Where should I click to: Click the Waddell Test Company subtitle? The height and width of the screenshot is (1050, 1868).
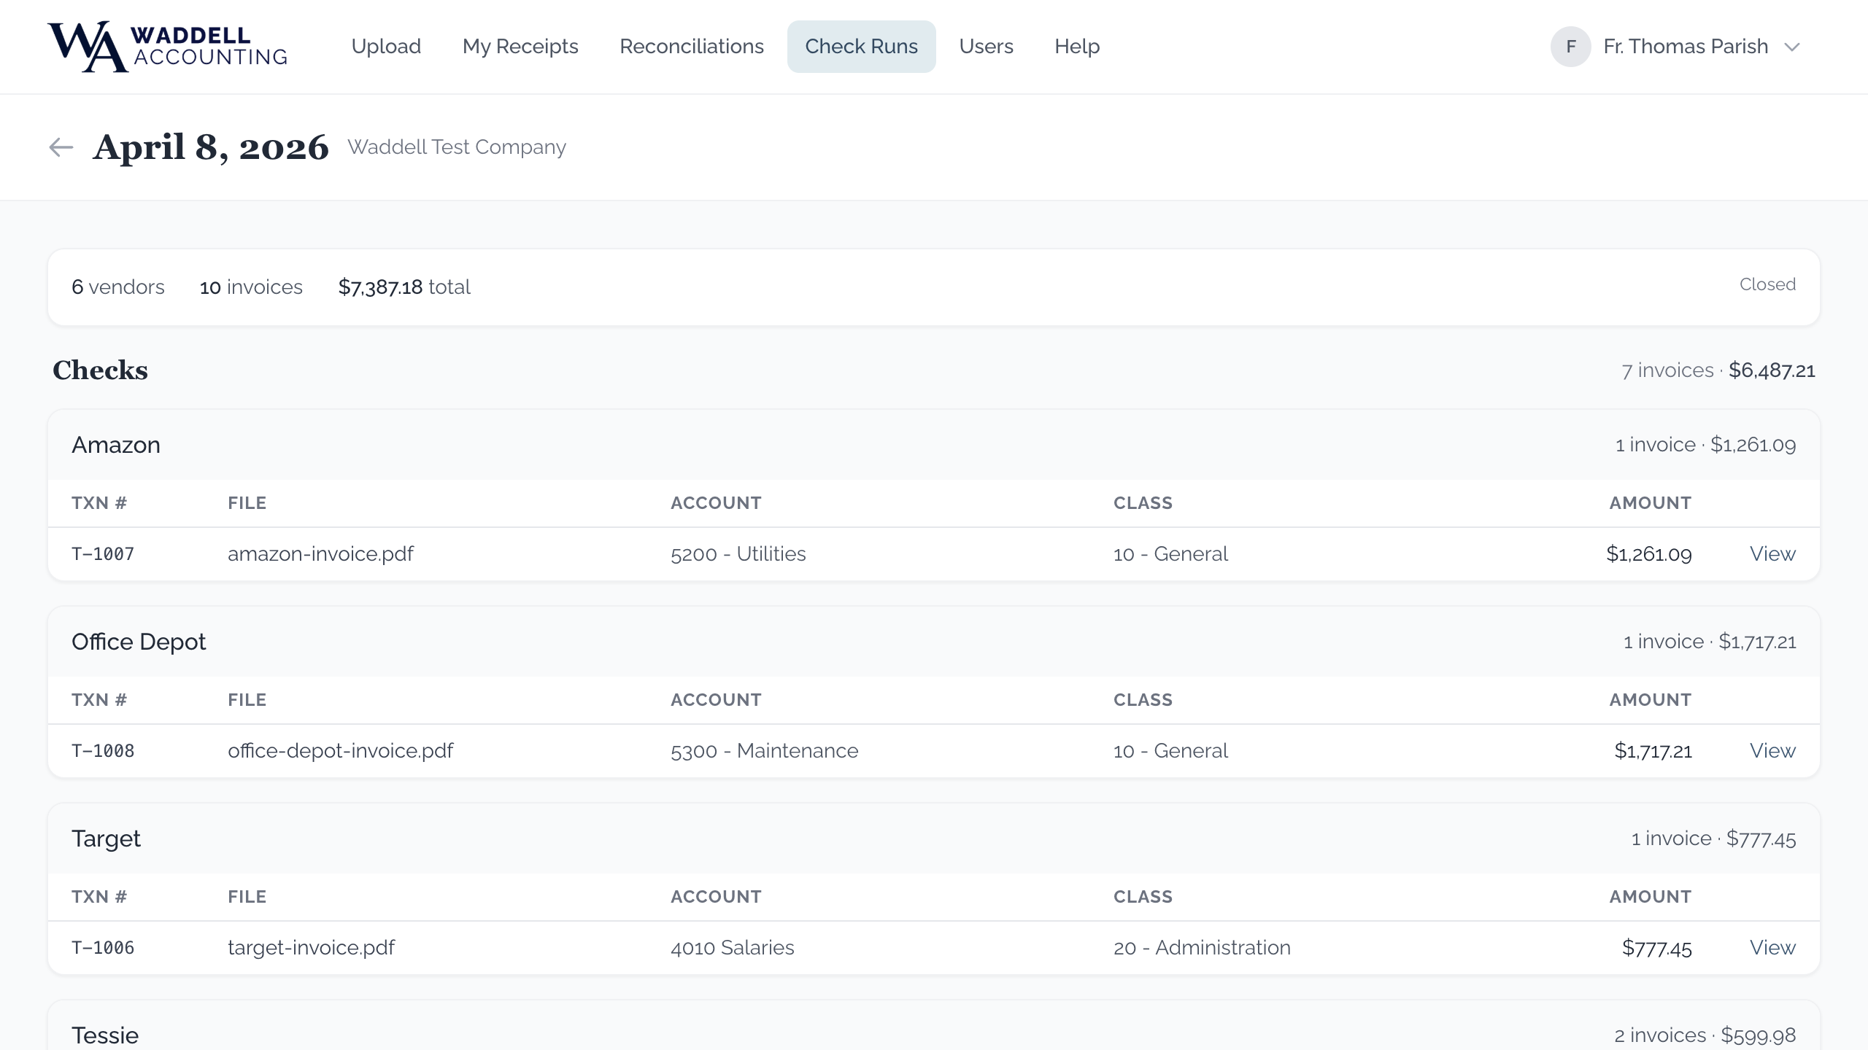[457, 147]
